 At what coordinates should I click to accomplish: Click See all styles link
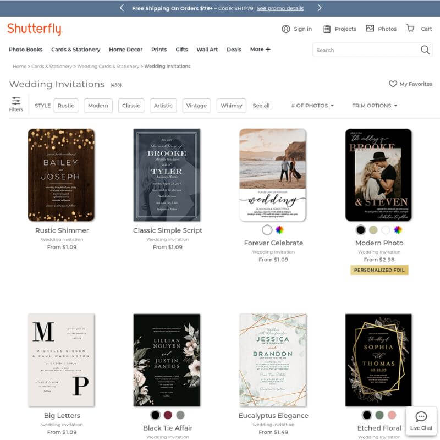click(261, 106)
